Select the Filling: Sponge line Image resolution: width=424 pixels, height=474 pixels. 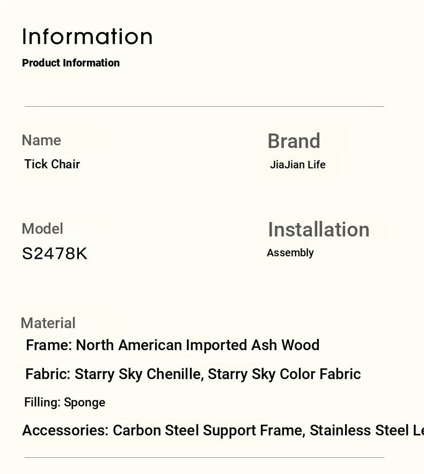(x=65, y=402)
